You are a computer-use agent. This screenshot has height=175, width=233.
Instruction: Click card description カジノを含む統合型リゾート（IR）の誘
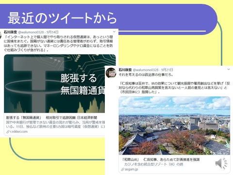[x=153, y=164]
